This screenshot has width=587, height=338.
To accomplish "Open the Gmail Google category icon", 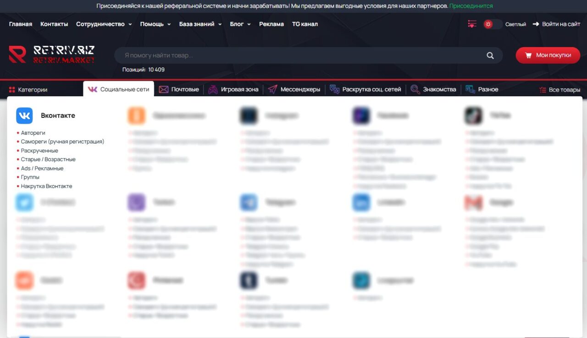I will click(473, 202).
